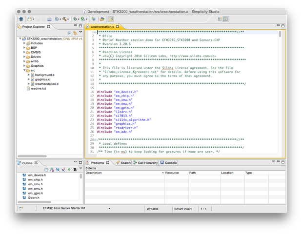Screen dimensions: 302x234
Task: Open the Outline view menu triangle
Action: 81,169
